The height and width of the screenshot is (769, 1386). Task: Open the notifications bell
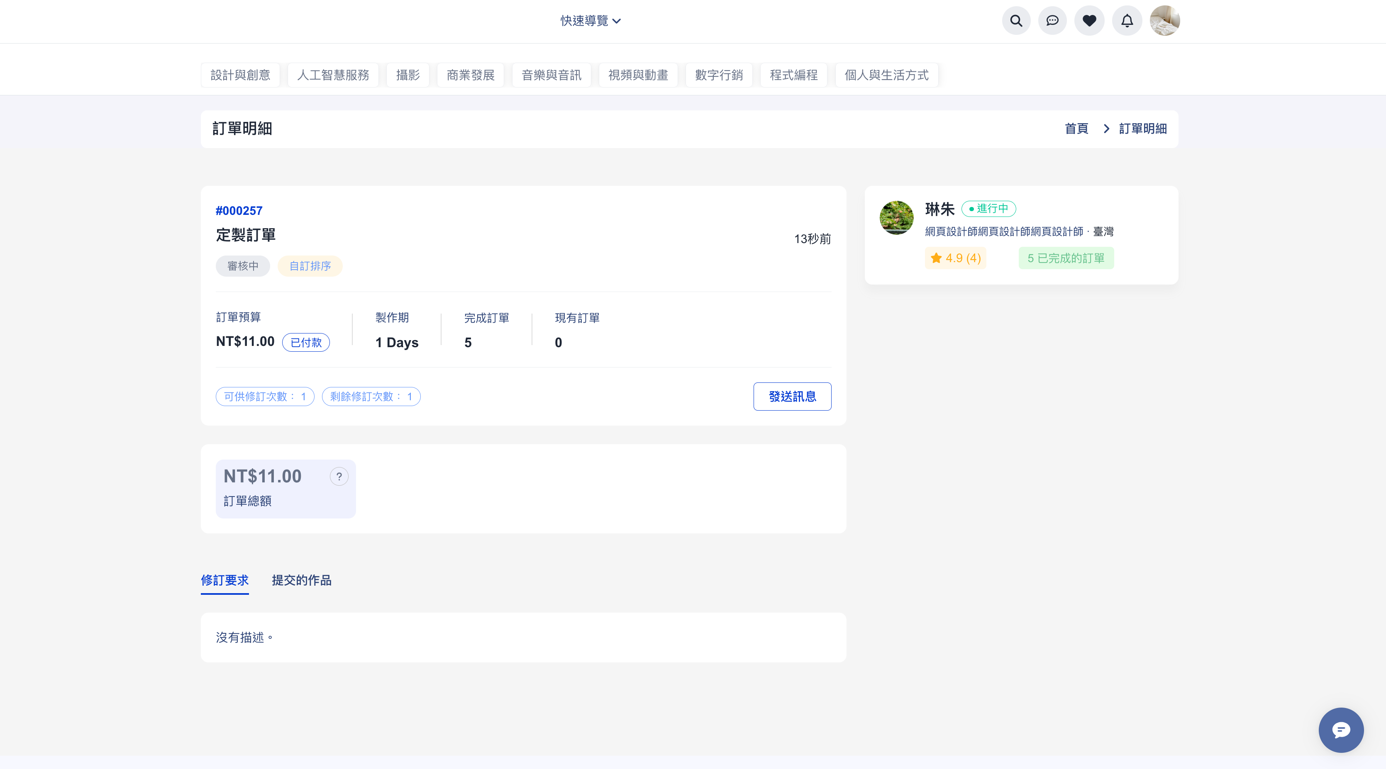click(1127, 21)
